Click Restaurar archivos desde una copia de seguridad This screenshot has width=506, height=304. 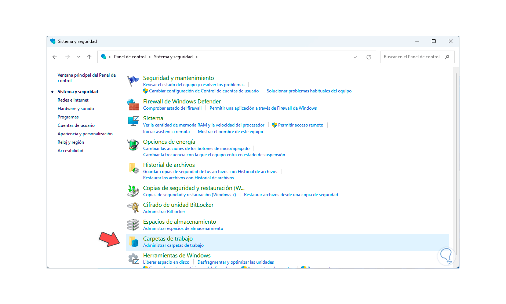(x=291, y=195)
